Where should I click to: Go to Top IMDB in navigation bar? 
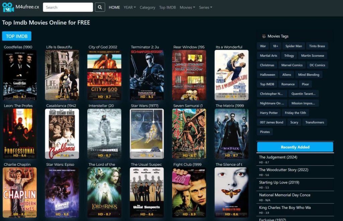[167, 7]
